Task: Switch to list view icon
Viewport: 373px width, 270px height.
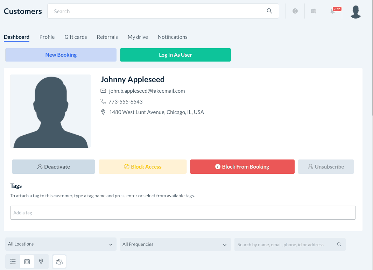Action: pyautogui.click(x=13, y=262)
